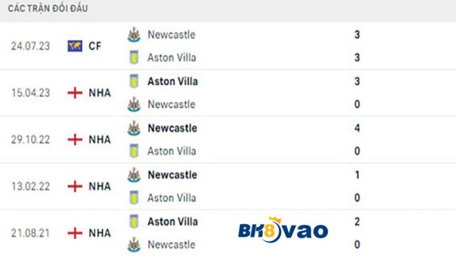Viewport: 456px width, 256px height.
Task: Click the England flag in 13.02.22 row
Action: click(x=75, y=186)
